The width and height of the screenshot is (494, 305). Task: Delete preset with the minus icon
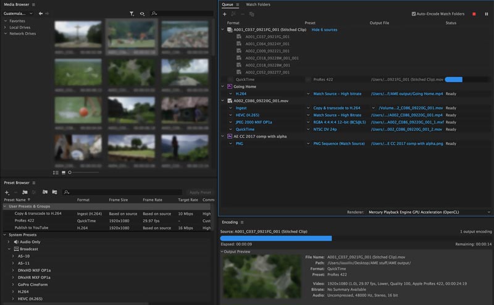pyautogui.click(x=15, y=192)
